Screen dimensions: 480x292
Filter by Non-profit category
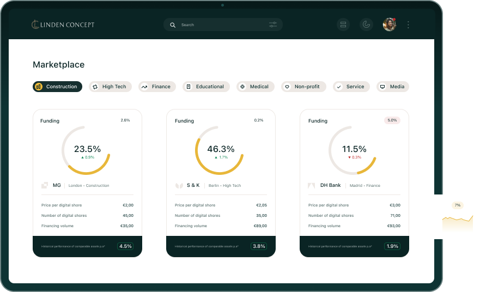tap(303, 87)
